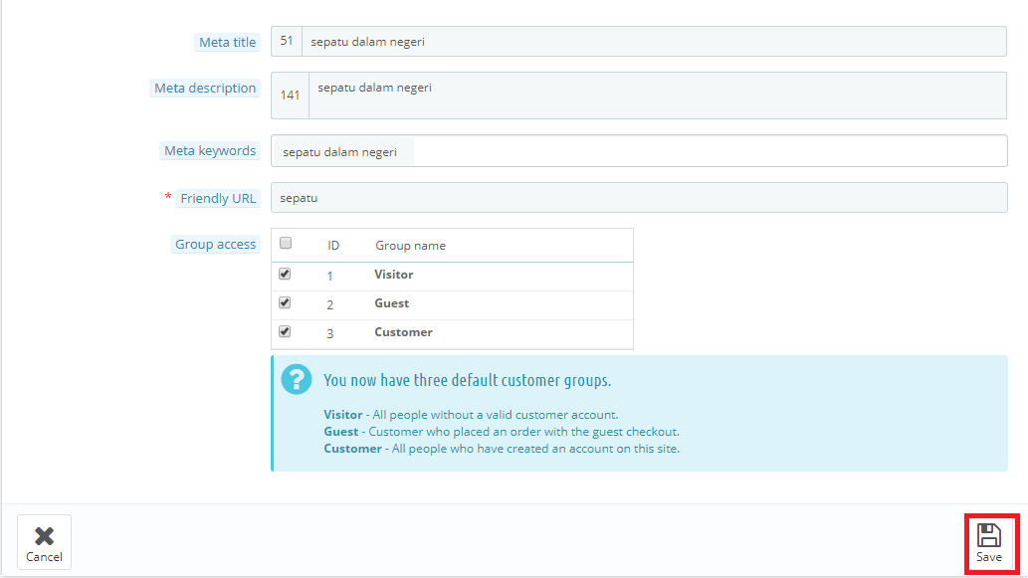
Task: Click the empty area of Meta keywords field
Action: 709,151
